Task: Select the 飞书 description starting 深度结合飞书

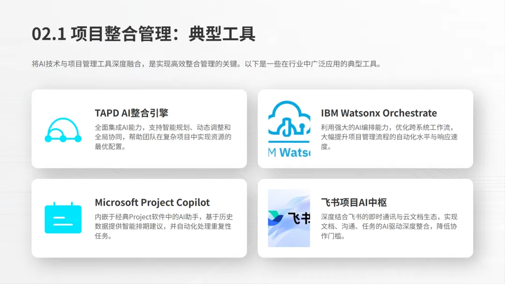Action: (x=389, y=227)
